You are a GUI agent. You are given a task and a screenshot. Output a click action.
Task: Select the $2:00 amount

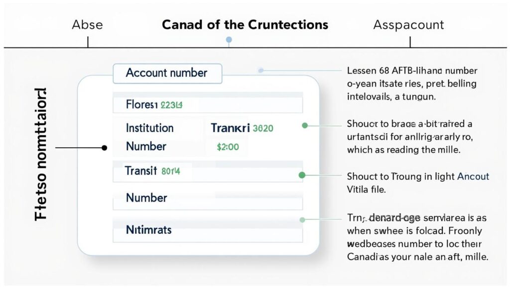point(228,147)
